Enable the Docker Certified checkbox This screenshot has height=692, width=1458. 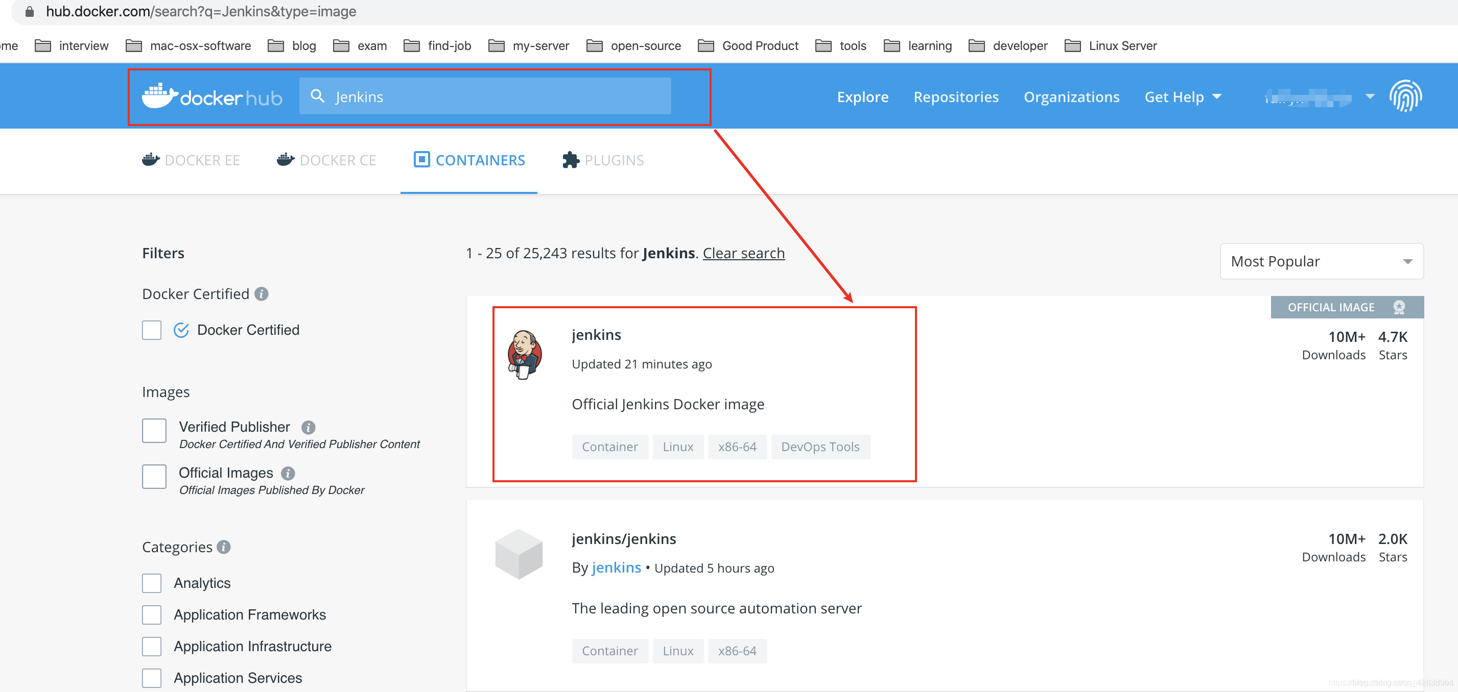(x=152, y=330)
